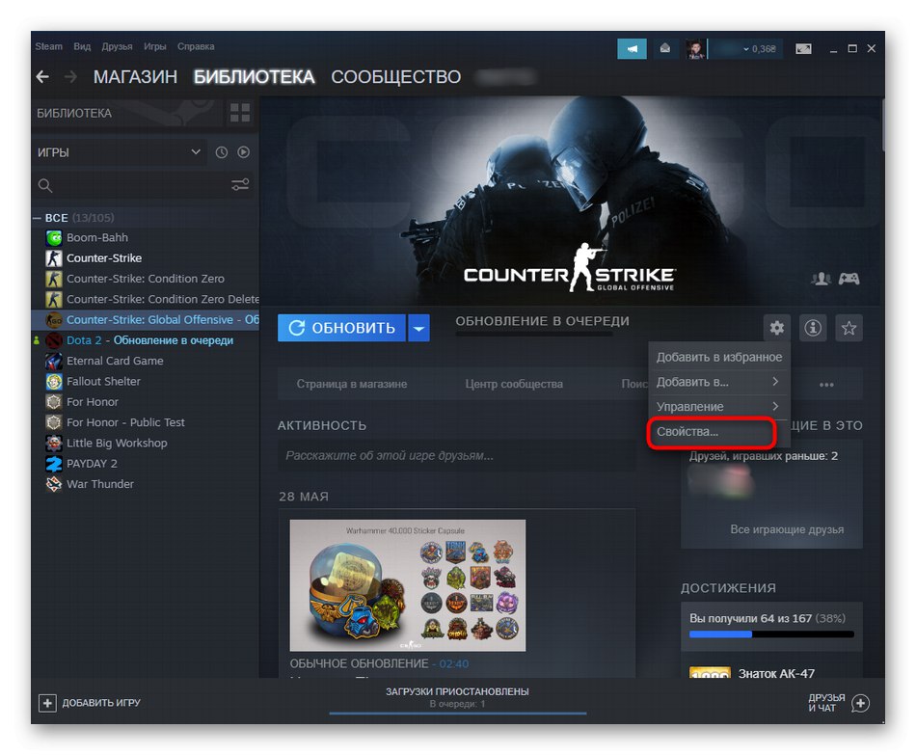This screenshot has height=755, width=916.
Task: Select Counter-Strike: Global Offensive in list
Action: 146,320
